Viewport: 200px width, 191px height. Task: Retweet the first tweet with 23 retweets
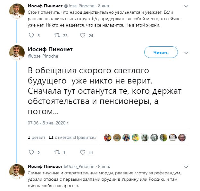(57, 36)
